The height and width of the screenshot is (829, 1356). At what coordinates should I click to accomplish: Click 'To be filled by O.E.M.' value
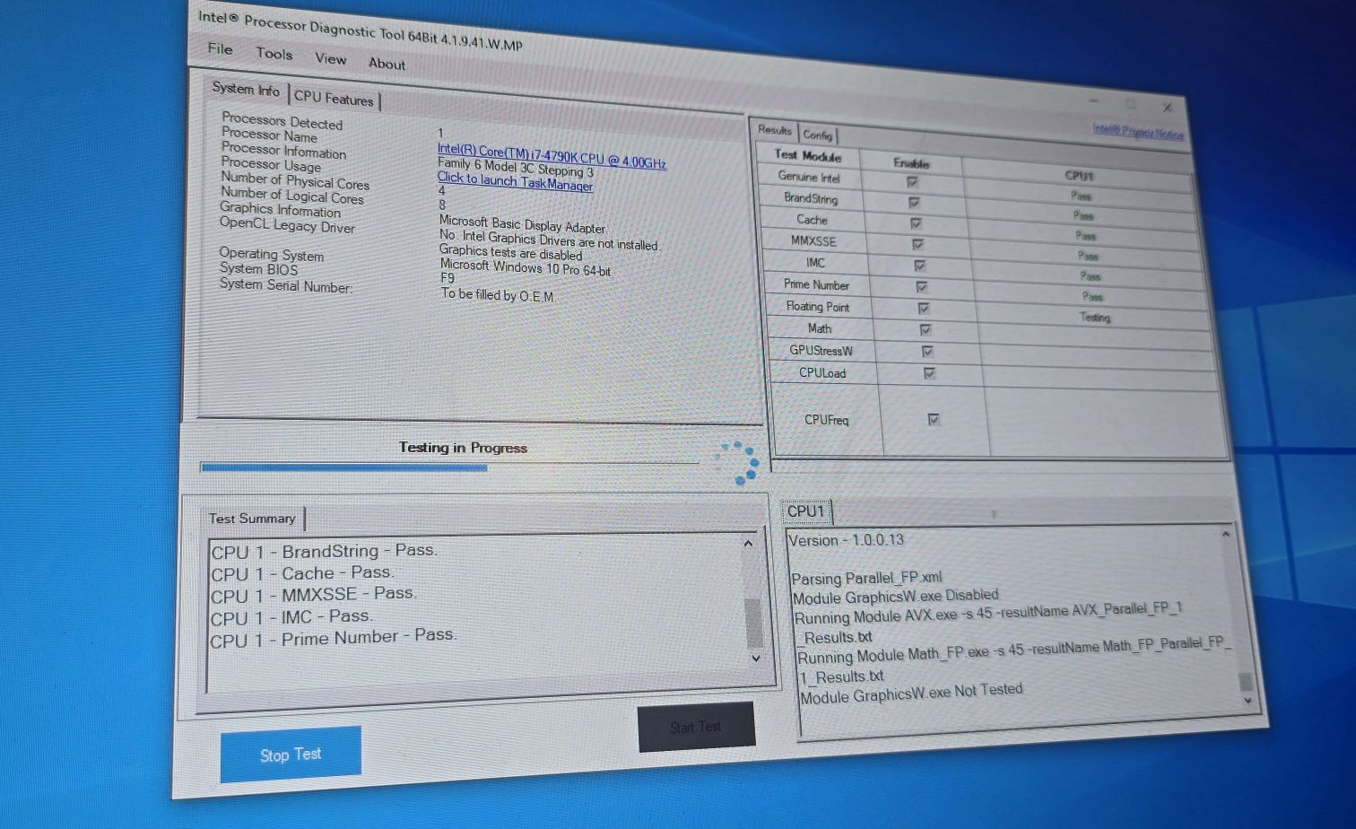point(499,294)
